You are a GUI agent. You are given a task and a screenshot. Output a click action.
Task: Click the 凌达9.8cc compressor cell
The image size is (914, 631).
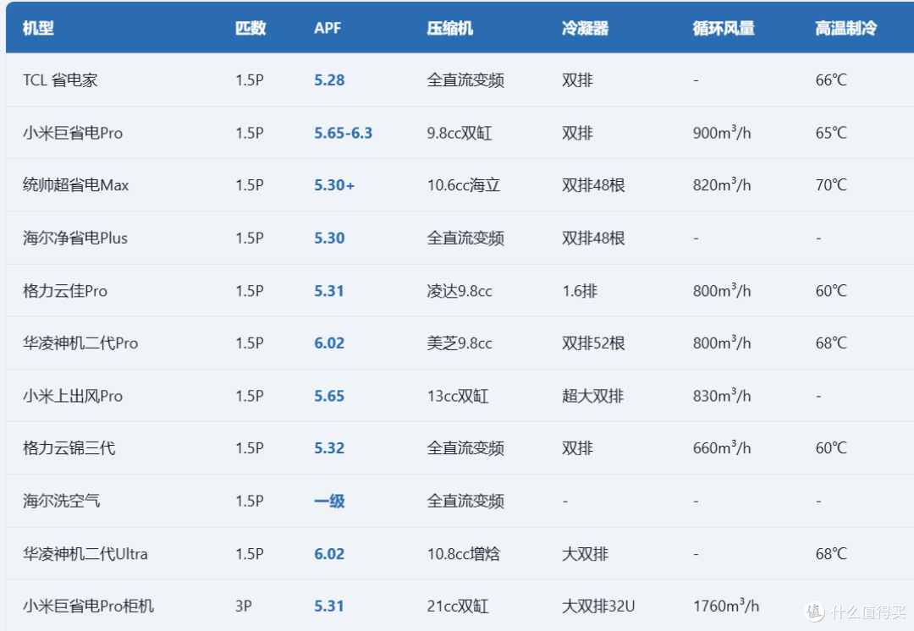pos(460,291)
